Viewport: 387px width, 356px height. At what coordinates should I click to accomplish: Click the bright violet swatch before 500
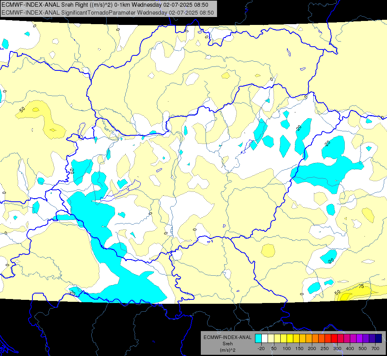360,338
